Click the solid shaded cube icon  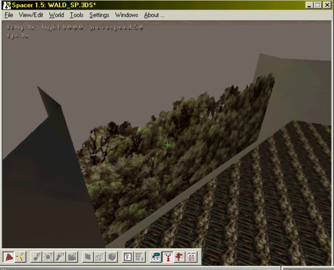coord(112,257)
